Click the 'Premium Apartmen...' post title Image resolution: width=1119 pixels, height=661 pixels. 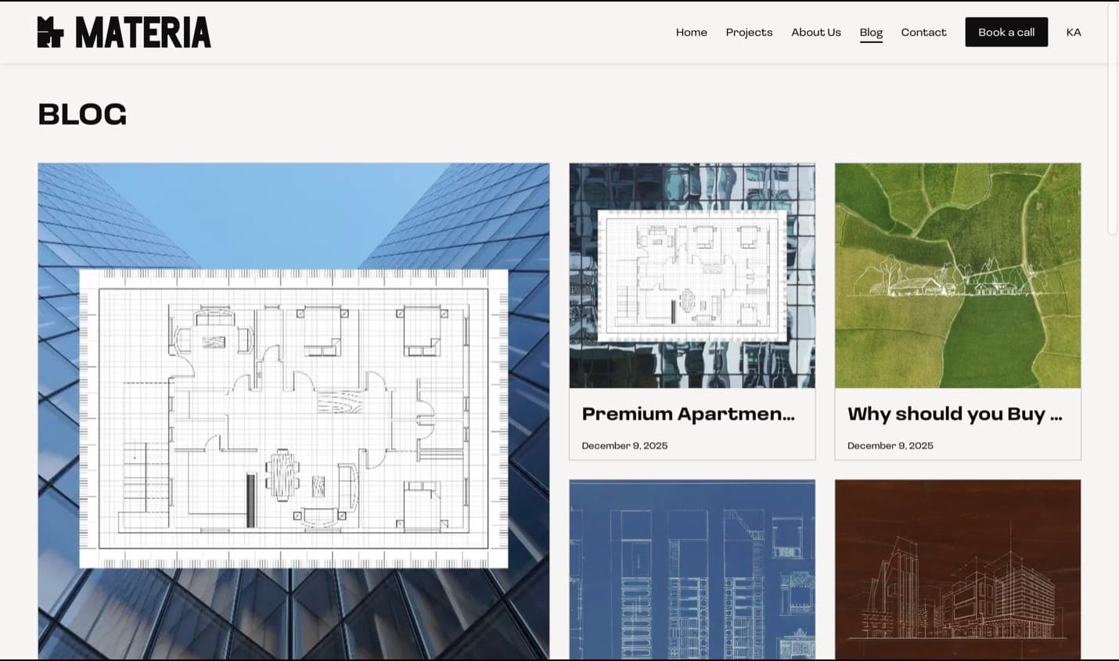pos(688,414)
